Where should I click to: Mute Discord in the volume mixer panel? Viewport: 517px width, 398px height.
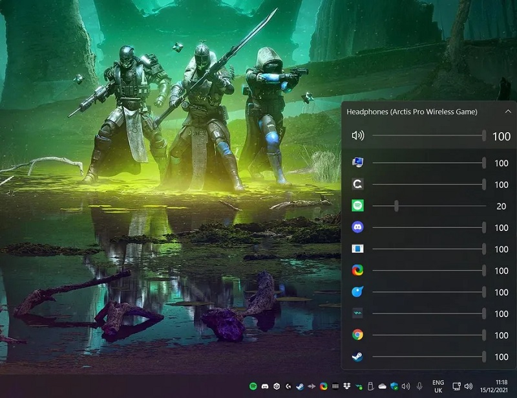point(357,227)
